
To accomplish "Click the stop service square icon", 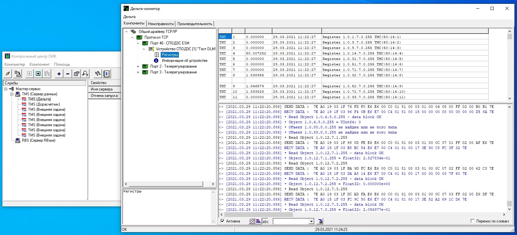I will [38, 74].
